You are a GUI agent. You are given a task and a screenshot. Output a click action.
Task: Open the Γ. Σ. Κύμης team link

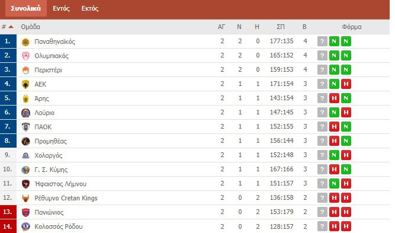click(51, 170)
